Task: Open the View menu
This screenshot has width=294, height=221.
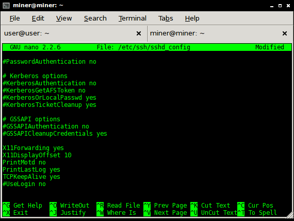Action: pos(64,19)
